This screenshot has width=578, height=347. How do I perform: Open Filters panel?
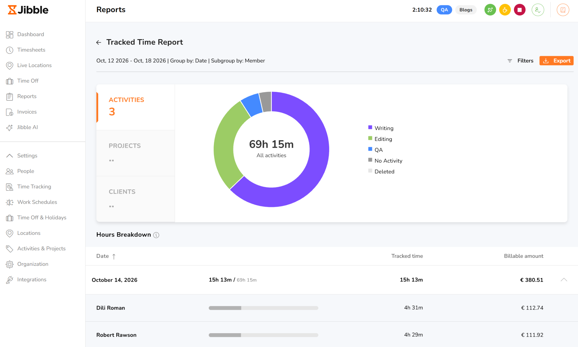tap(520, 61)
